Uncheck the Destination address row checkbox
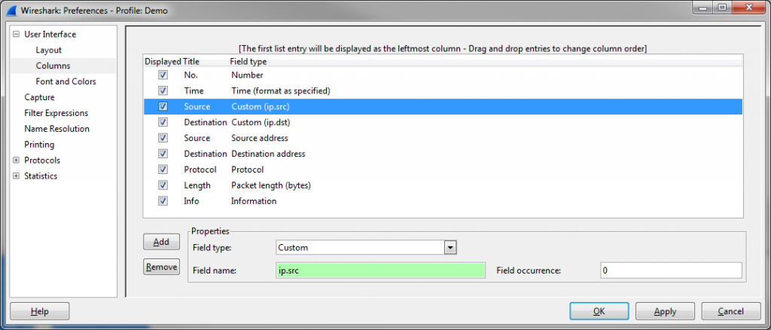771x330 pixels. (x=163, y=154)
